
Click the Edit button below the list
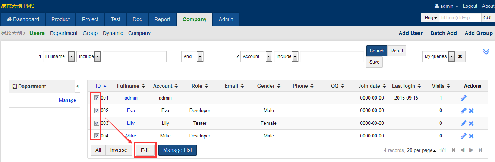tap(145, 150)
